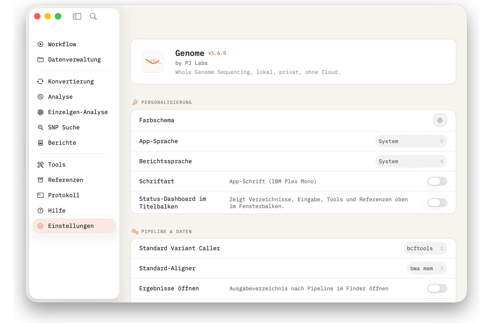
Task: Go to Datenverwaltung in sidebar
Action: point(74,59)
